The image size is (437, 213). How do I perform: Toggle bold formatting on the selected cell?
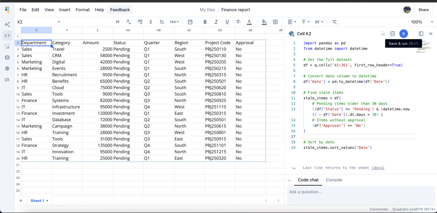(x=205, y=22)
